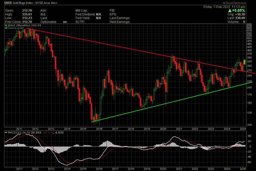Click the 400 label on the price axis
256x171 pixels.
(249, 50)
